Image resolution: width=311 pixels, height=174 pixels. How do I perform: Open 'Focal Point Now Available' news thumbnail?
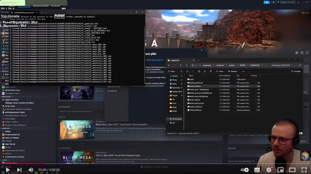point(77,130)
